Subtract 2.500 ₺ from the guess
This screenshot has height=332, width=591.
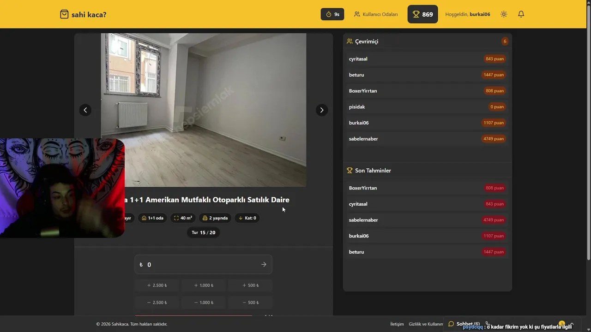pyautogui.click(x=157, y=302)
